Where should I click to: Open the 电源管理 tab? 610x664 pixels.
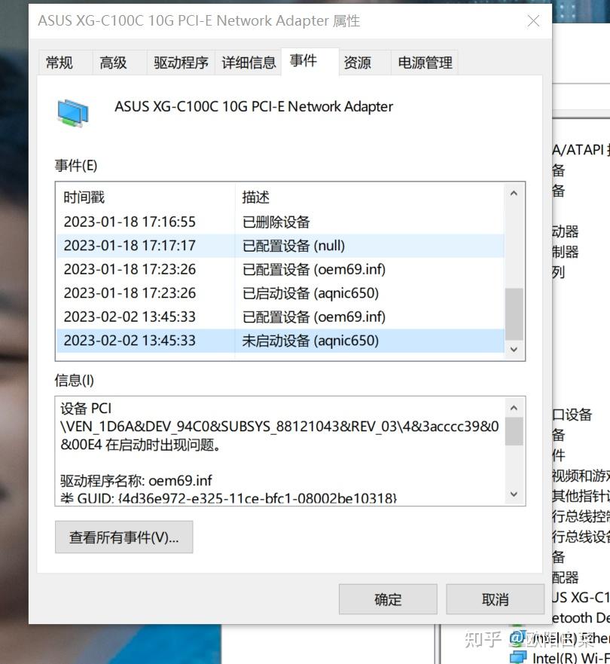422,63
